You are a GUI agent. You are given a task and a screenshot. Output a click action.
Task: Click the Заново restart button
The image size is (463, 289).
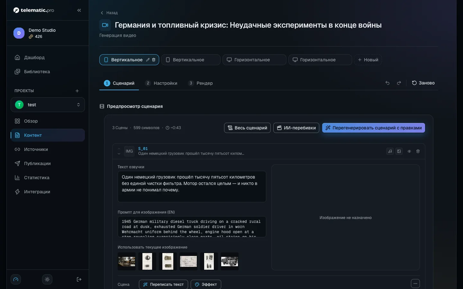pyautogui.click(x=423, y=83)
